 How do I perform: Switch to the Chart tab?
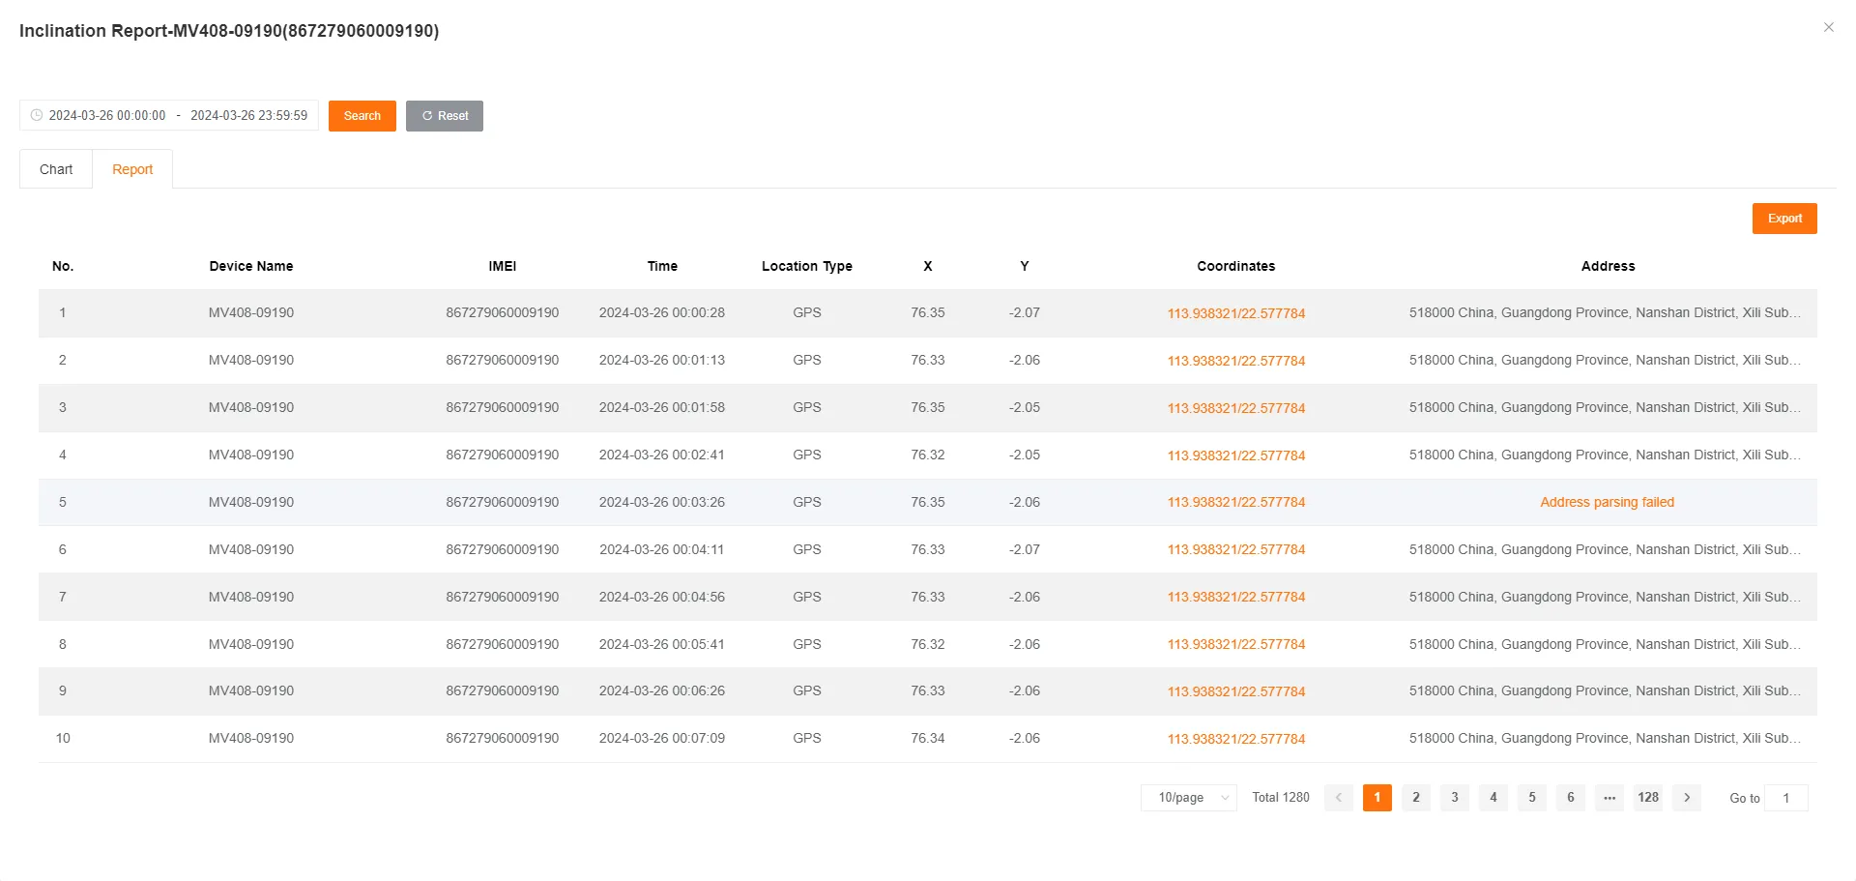point(56,169)
